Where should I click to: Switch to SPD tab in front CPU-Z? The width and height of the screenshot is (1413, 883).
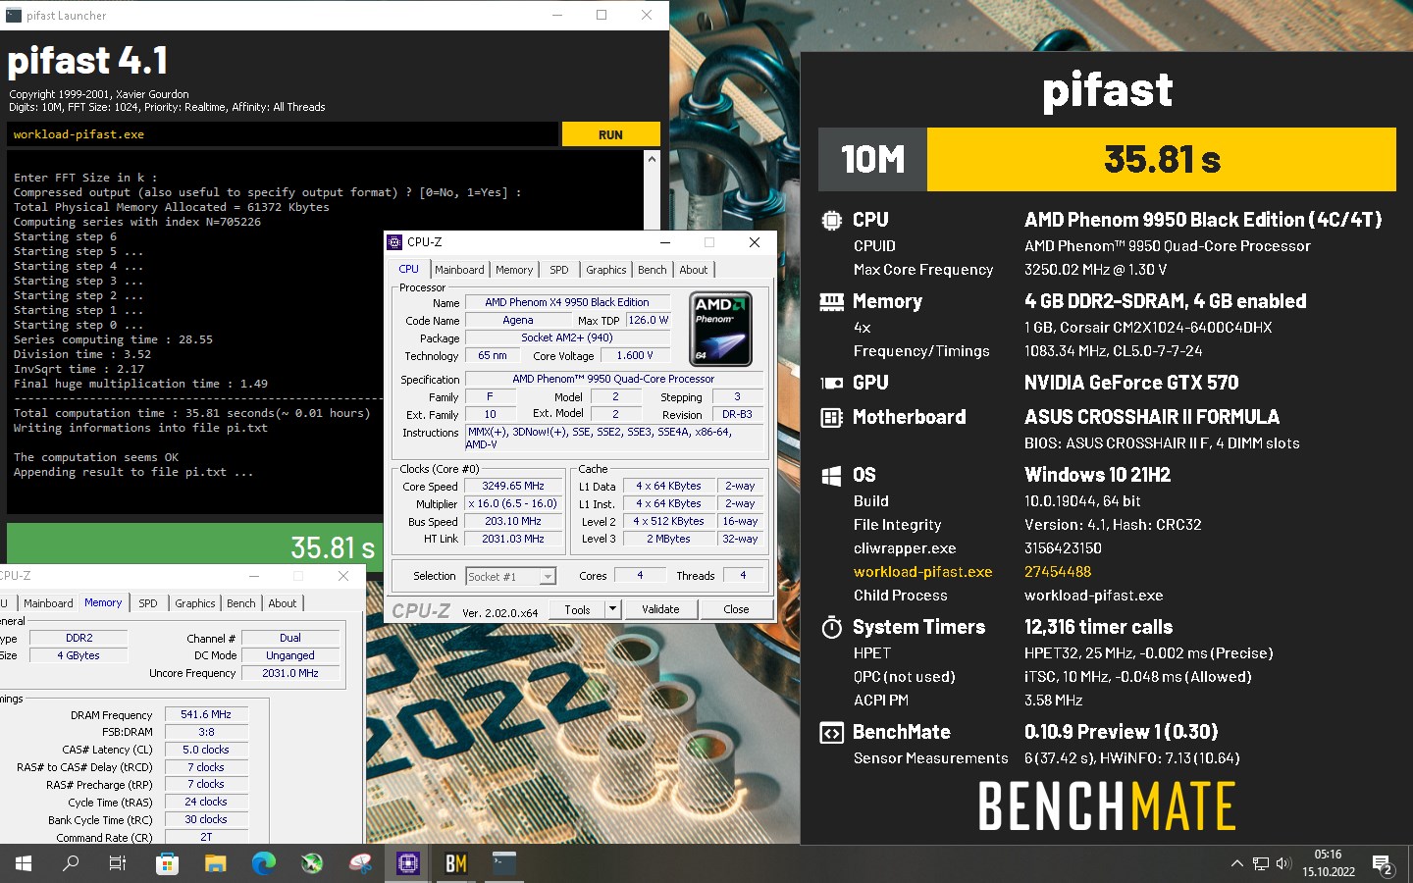(559, 270)
